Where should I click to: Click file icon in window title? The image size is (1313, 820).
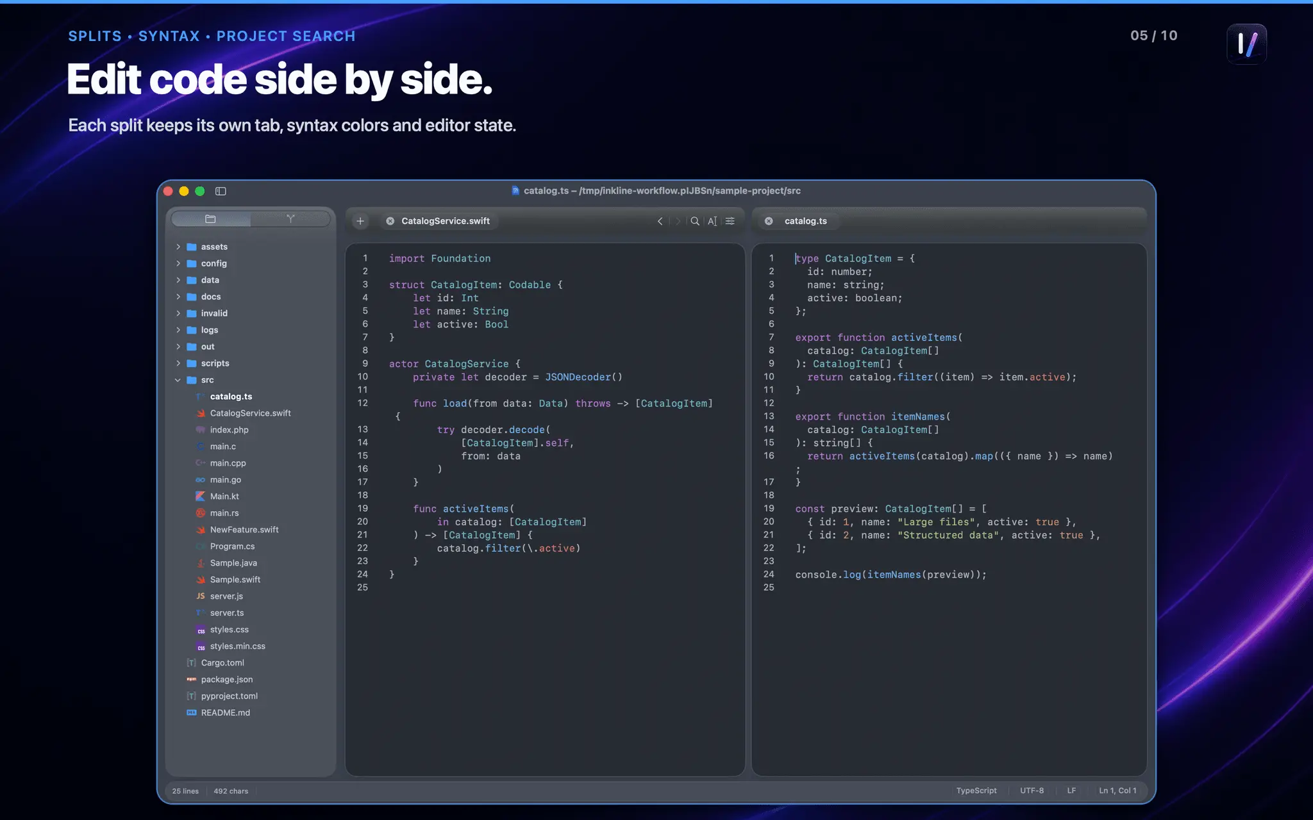tap(515, 190)
